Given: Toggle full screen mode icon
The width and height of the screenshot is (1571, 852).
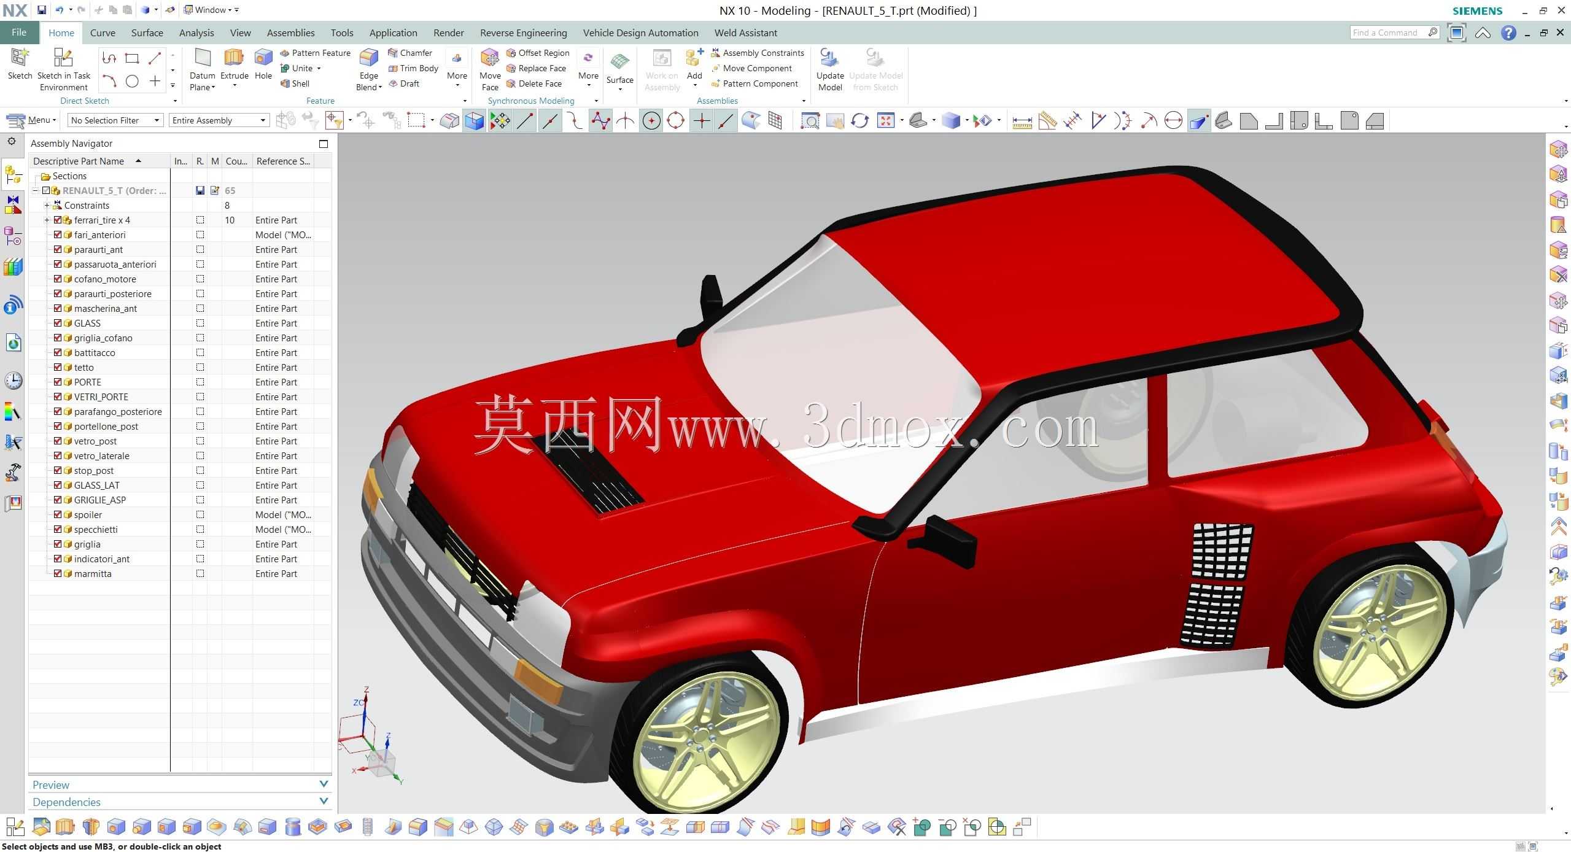Looking at the screenshot, I should 1456,33.
